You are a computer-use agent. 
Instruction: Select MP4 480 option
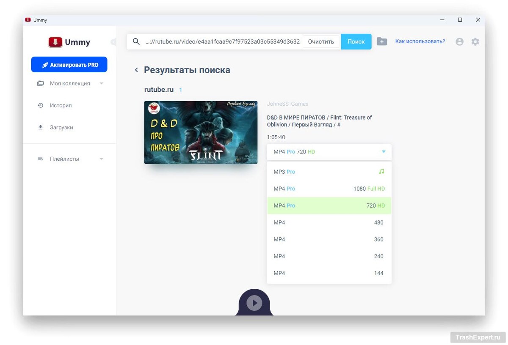(329, 222)
